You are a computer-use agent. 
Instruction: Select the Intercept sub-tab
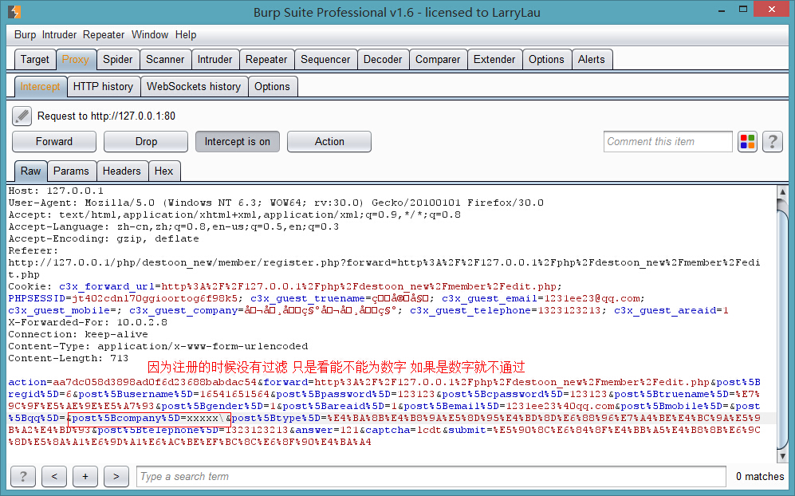click(40, 87)
